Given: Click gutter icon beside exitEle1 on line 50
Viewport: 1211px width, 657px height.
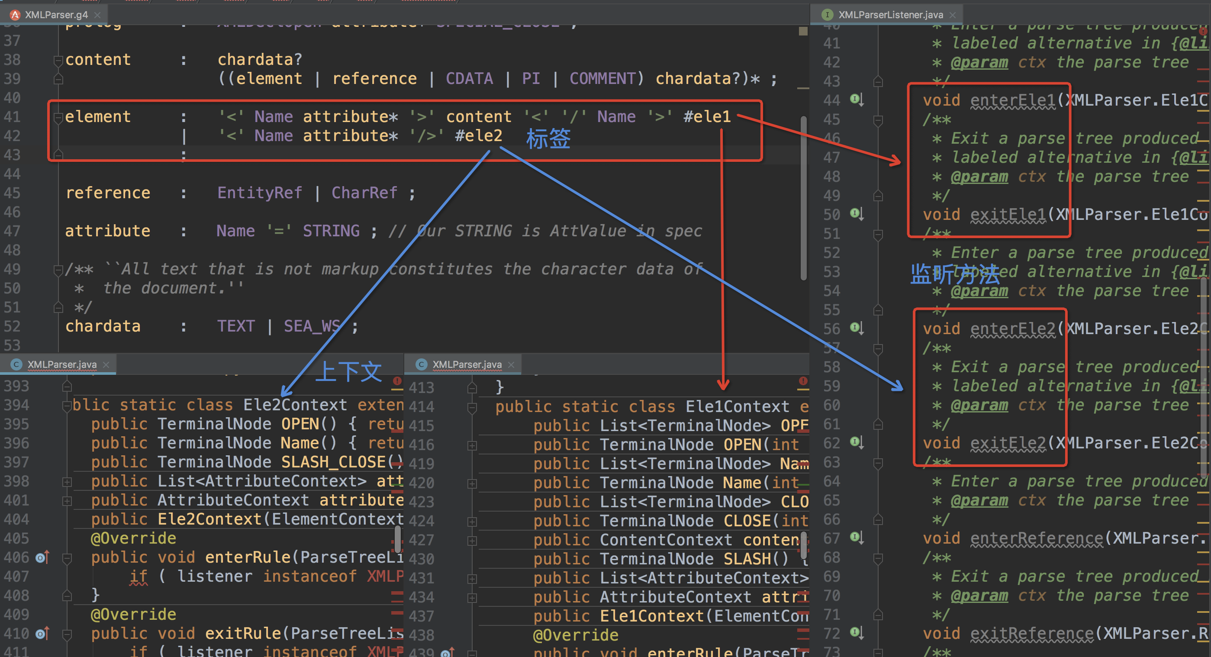Looking at the screenshot, I should point(856,214).
